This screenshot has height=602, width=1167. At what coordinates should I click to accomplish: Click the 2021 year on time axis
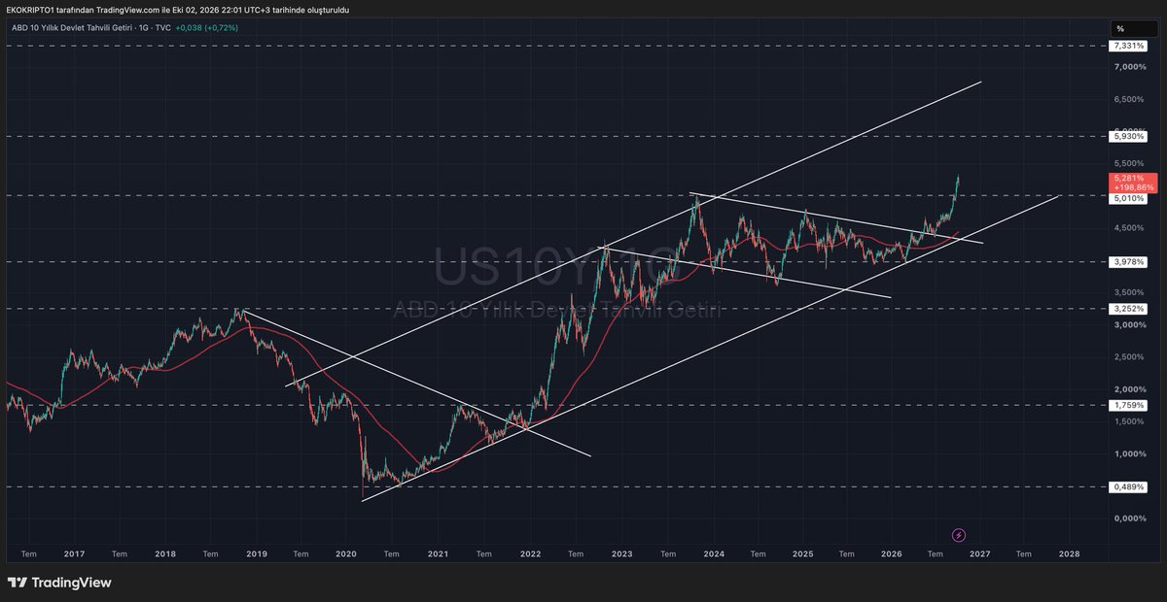438,554
